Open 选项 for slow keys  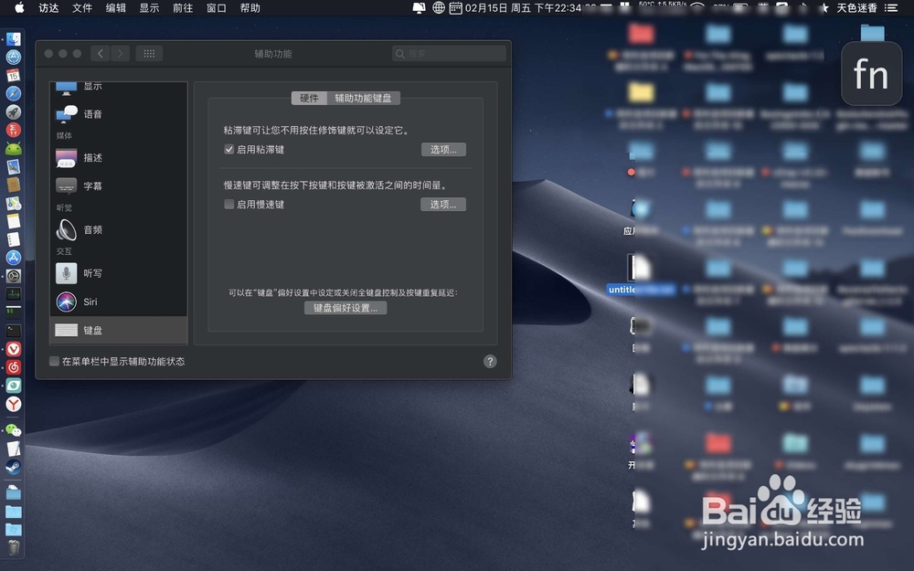coord(443,205)
